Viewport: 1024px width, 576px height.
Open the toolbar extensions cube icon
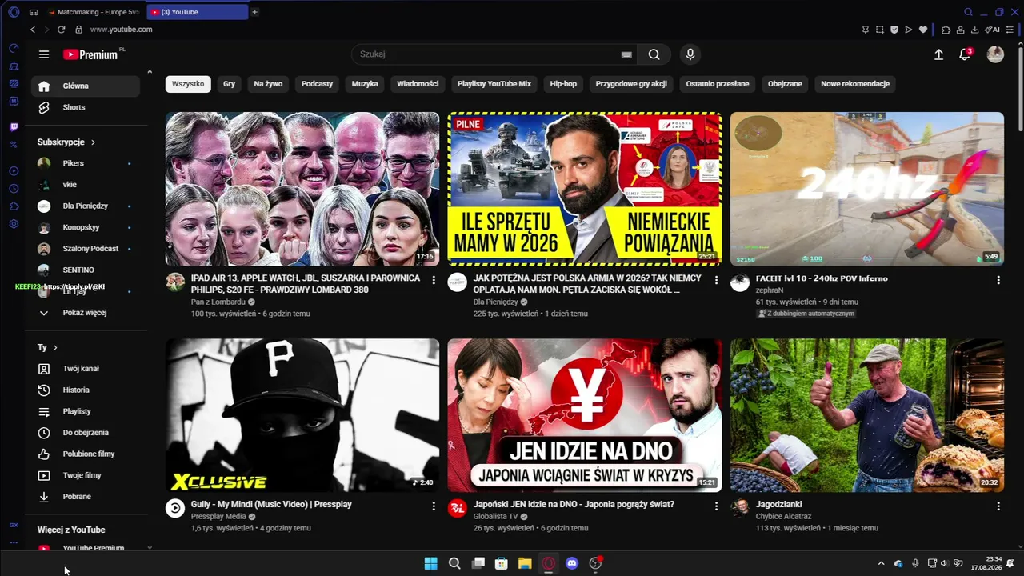[946, 30]
